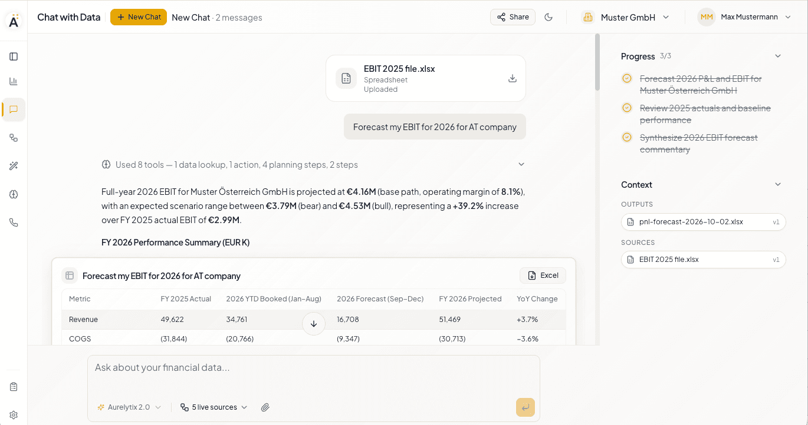Toggle the sidebar panel icon
Viewport: 808px width, 425px height.
14,57
